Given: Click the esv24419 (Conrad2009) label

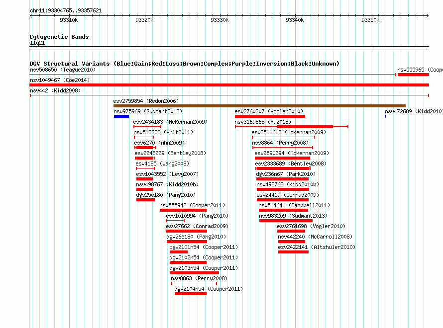Looking at the screenshot, I should point(288,195).
